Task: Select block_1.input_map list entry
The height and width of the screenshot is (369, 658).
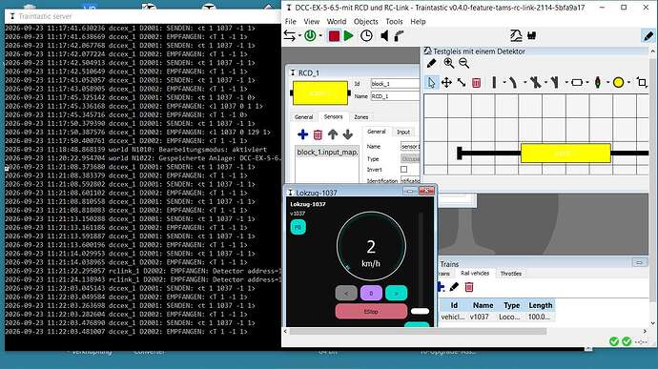Action: point(327,153)
